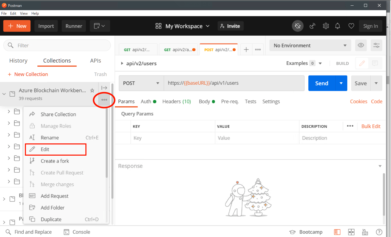
Task: Switch to two pane view icon
Action: tap(351, 232)
